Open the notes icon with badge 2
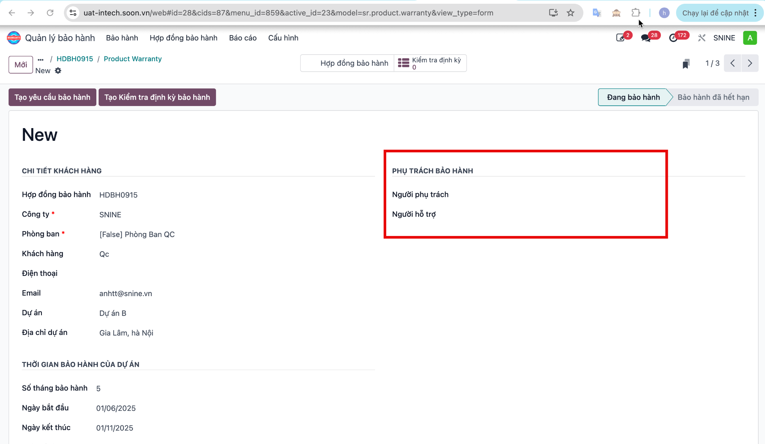The height and width of the screenshot is (444, 765). pyautogui.click(x=621, y=38)
